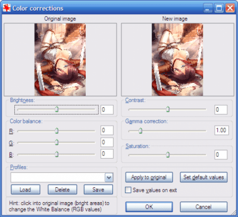Cancel the Color corrections dialog
The width and height of the screenshot is (238, 217).
click(x=203, y=207)
